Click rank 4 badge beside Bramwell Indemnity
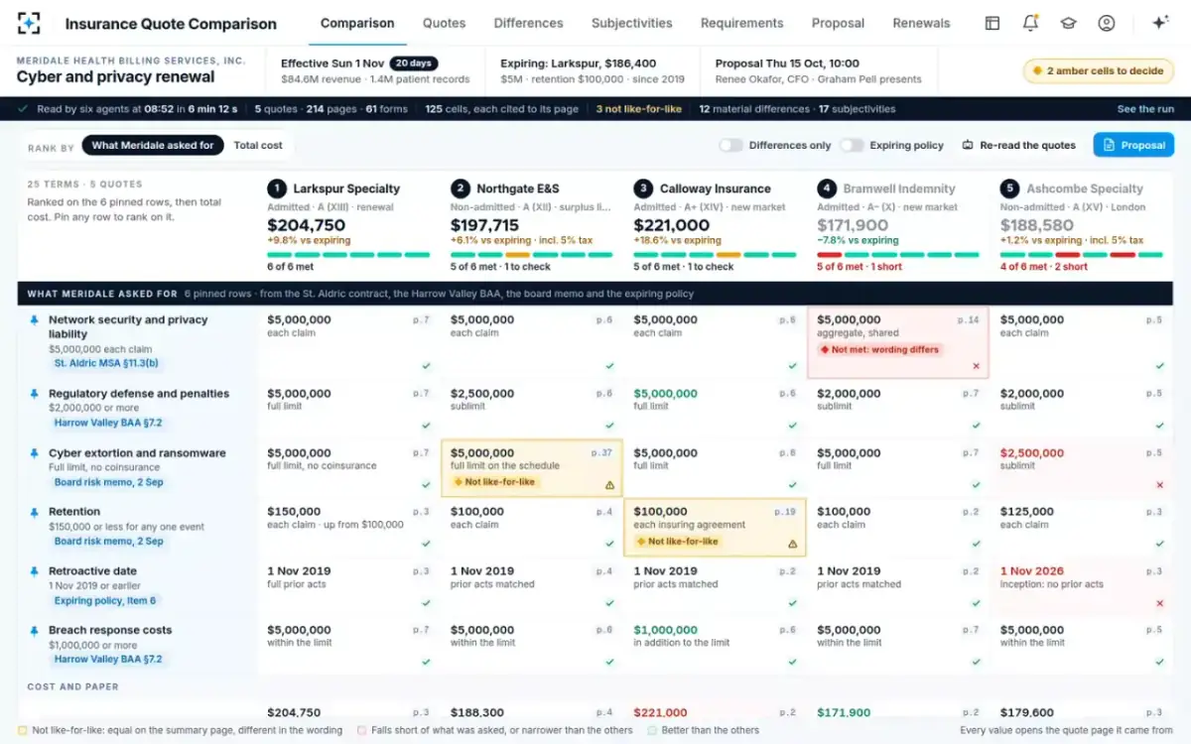The image size is (1191, 744). click(827, 188)
